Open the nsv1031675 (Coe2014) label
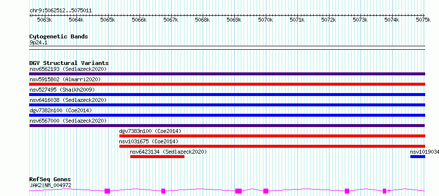 pyautogui.click(x=148, y=141)
